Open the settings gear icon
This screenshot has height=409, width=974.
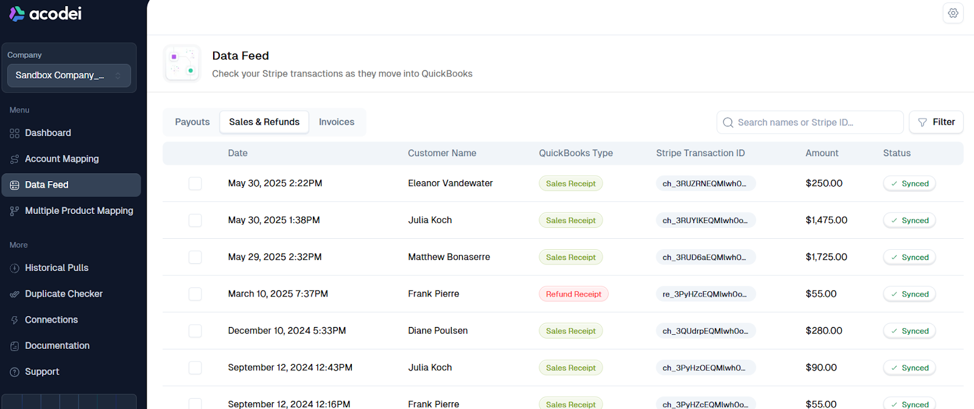953,13
